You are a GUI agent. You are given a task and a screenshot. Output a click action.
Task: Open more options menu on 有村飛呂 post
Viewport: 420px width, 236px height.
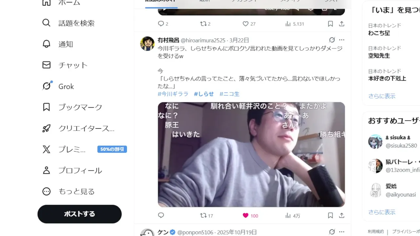pos(342,40)
